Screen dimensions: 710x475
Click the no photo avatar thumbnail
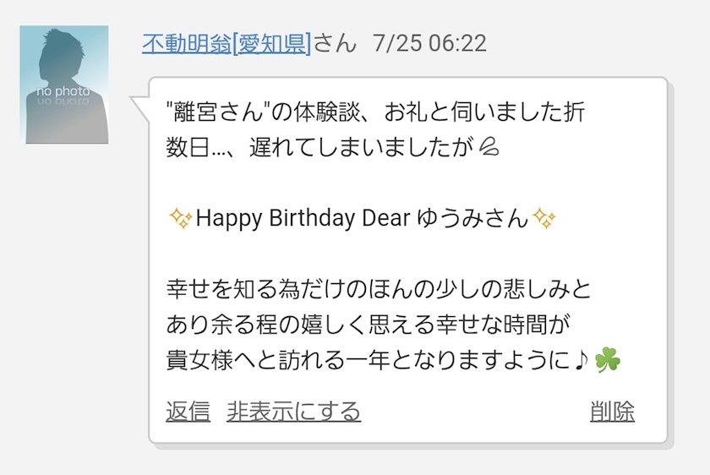[64, 85]
